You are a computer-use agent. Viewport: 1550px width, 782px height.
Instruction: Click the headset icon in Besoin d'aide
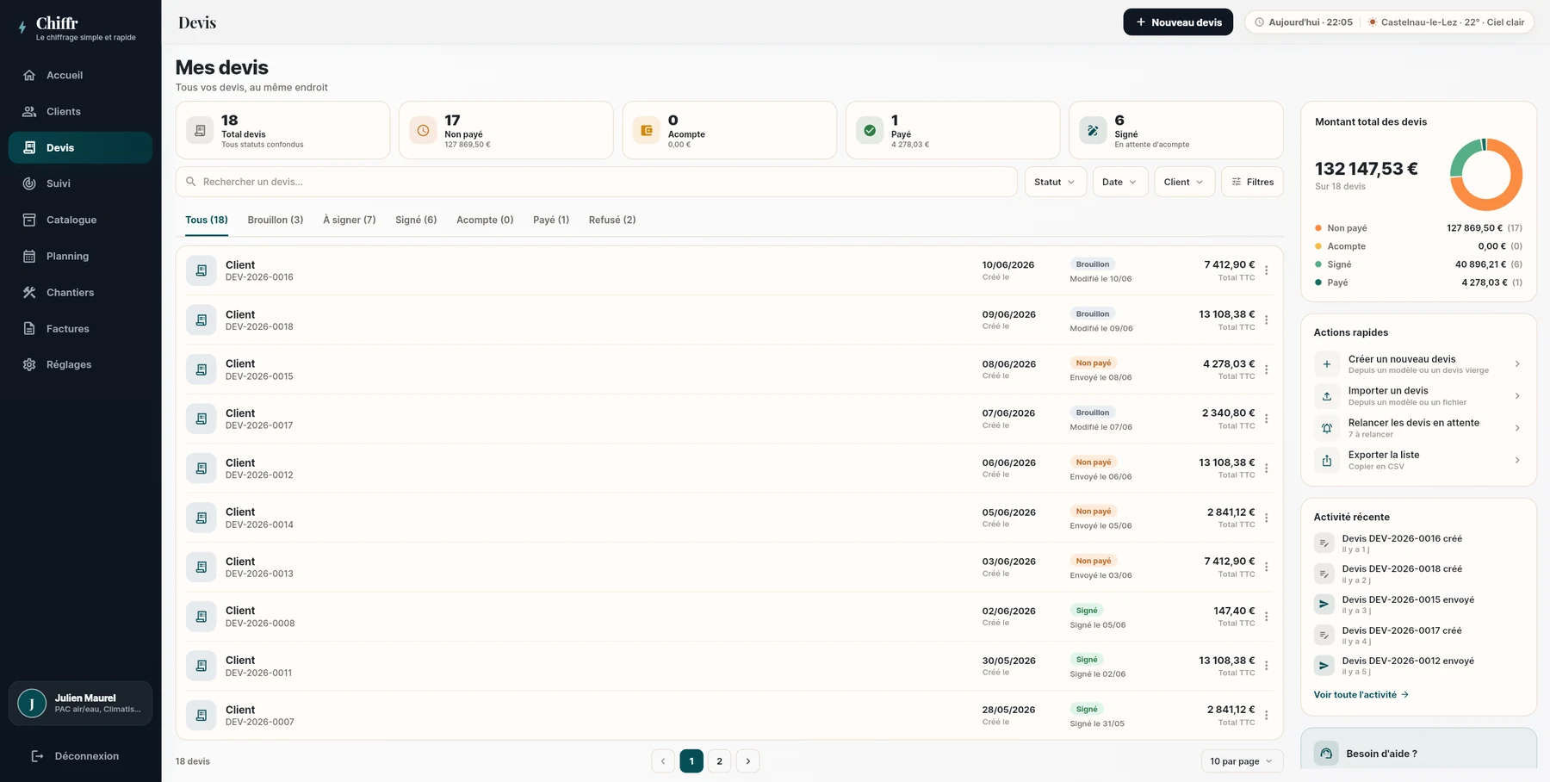point(1326,754)
